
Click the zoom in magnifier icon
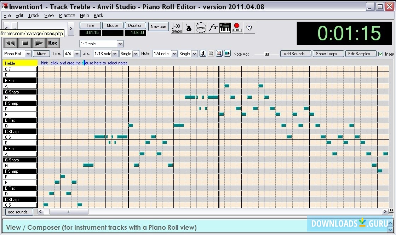click(x=211, y=53)
